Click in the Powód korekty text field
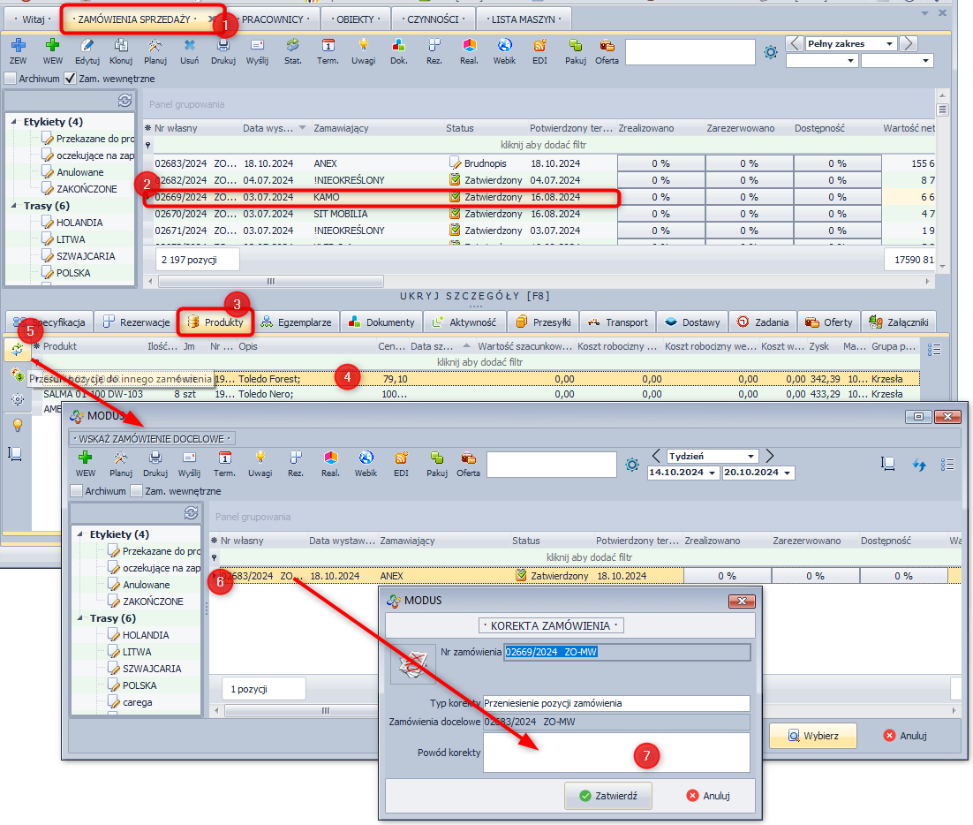 tap(616, 753)
